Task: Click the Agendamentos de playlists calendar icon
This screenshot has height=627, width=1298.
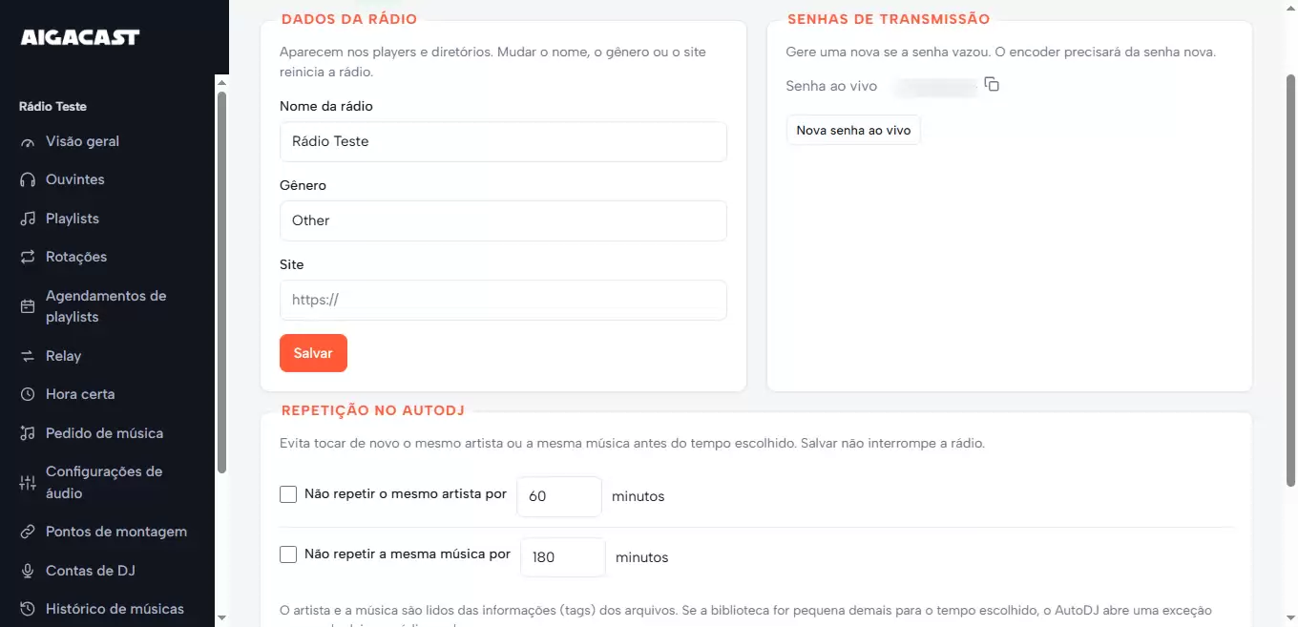Action: coord(28,306)
